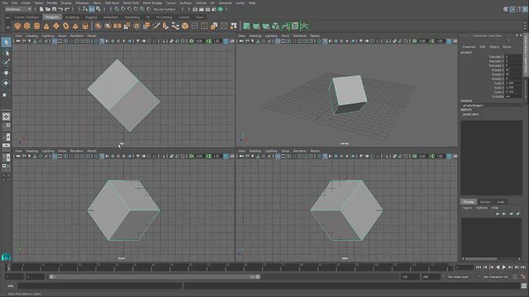Click the play forward button
Viewport: 529px width, 297px height.
(x=504, y=267)
